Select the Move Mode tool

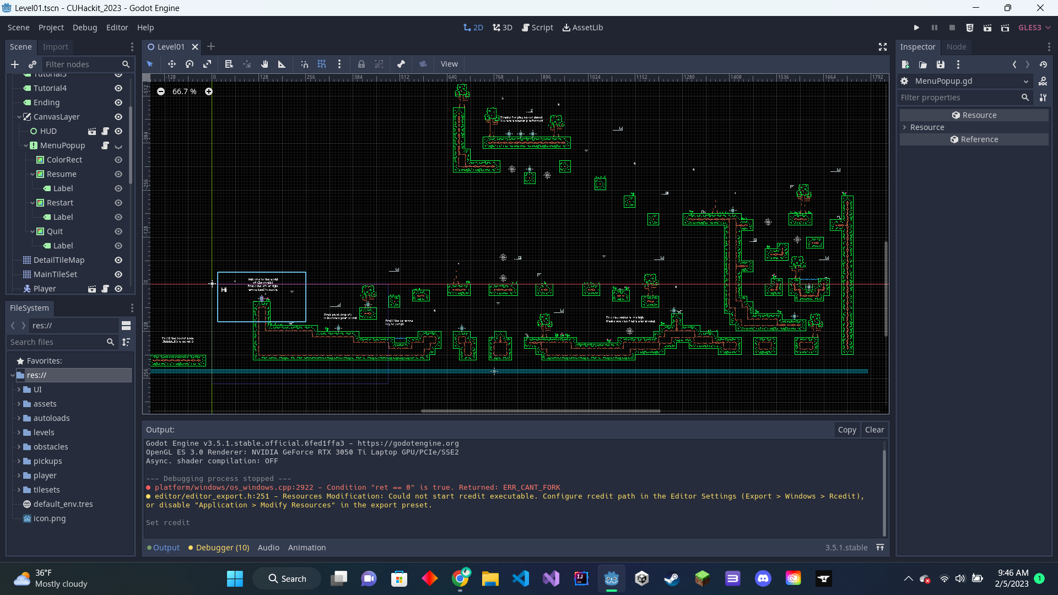171,64
